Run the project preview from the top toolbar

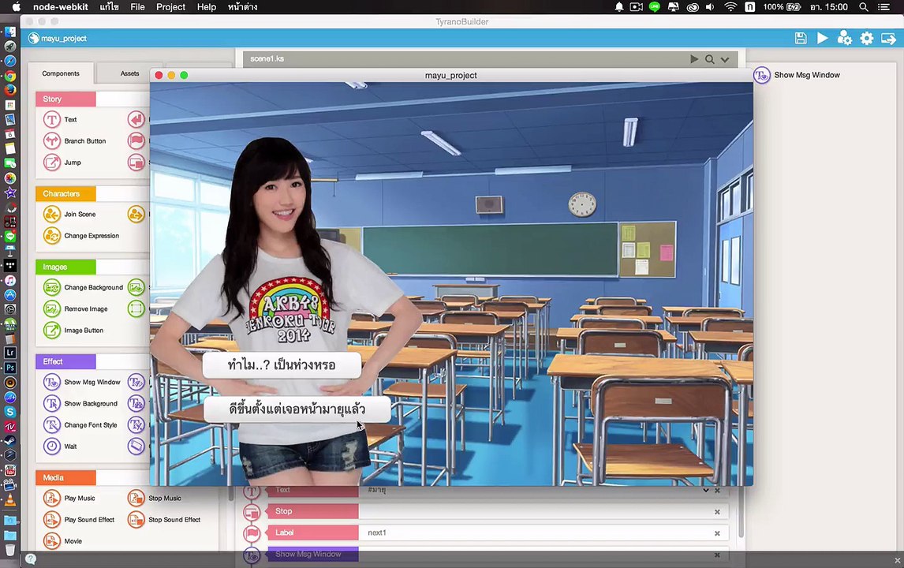click(822, 38)
